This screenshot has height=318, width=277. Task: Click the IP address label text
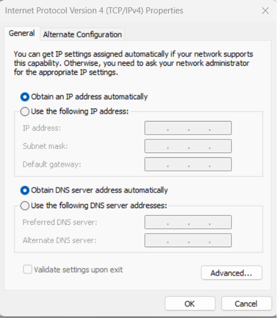click(x=42, y=128)
